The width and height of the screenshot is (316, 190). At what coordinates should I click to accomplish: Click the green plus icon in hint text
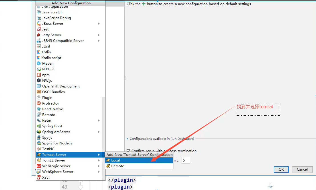pyautogui.click(x=144, y=4)
